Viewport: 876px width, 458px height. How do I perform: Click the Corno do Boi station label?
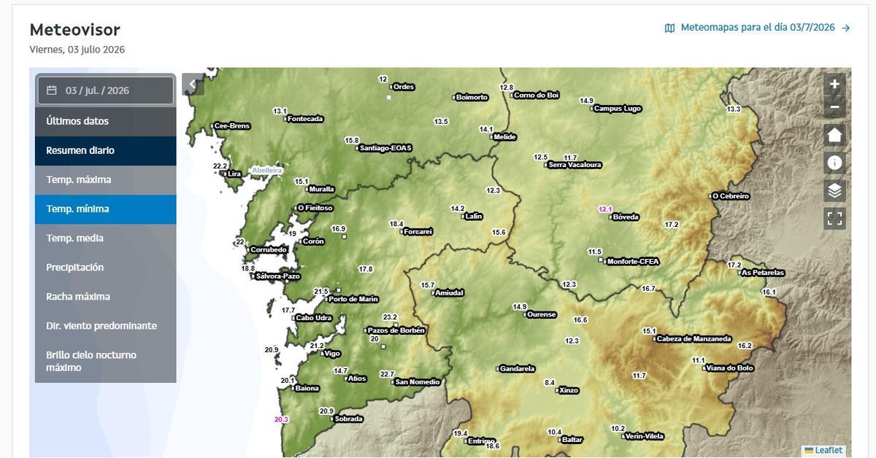coord(537,95)
